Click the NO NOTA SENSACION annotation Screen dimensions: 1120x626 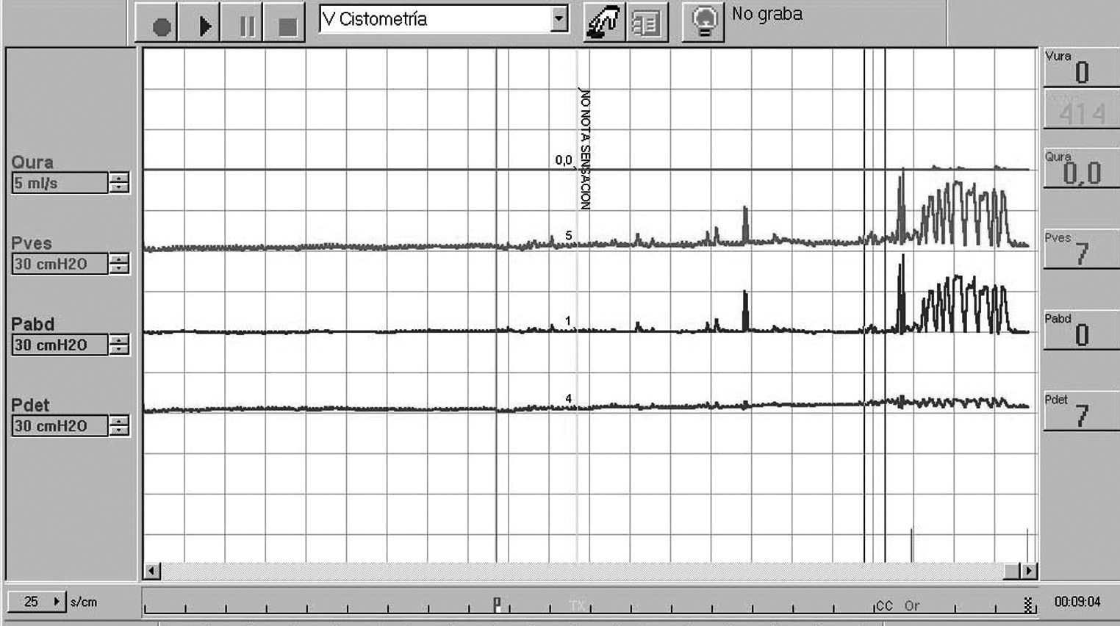585,149
